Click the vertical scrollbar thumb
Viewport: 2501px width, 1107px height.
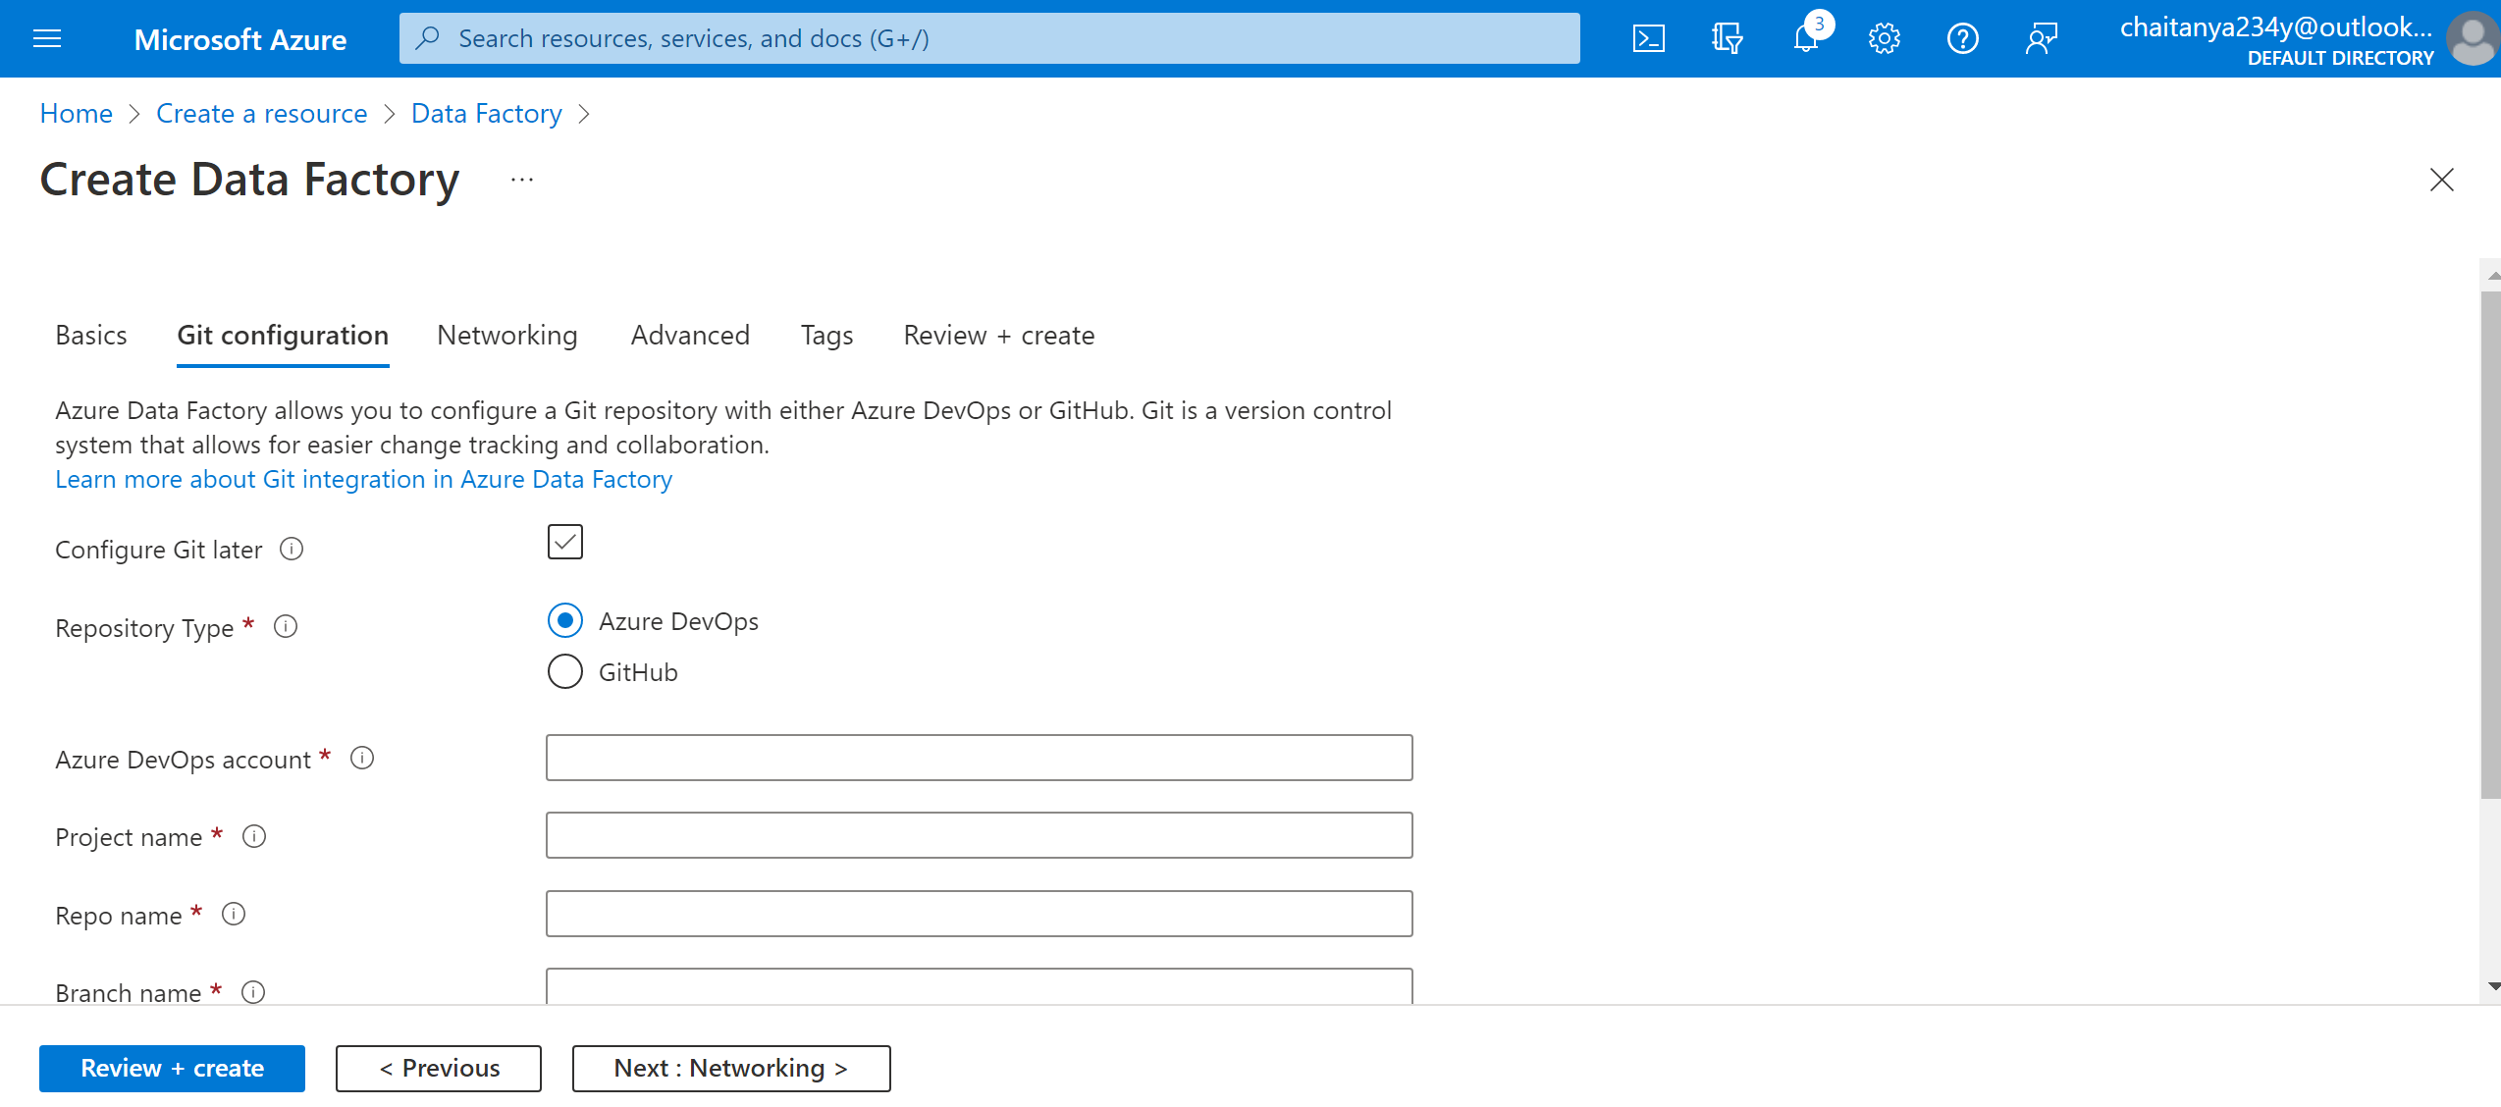pos(2491,545)
